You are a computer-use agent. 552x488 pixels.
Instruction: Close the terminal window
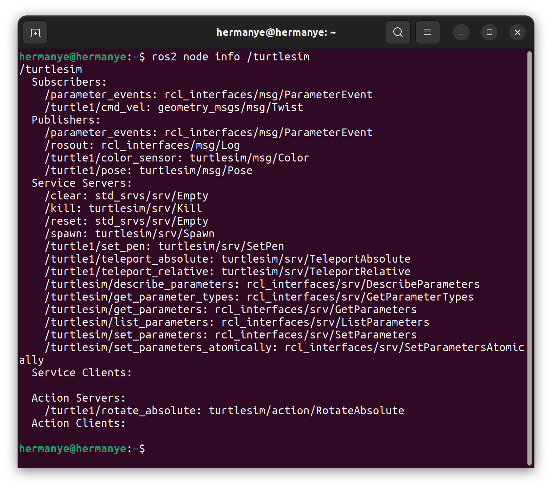517,33
